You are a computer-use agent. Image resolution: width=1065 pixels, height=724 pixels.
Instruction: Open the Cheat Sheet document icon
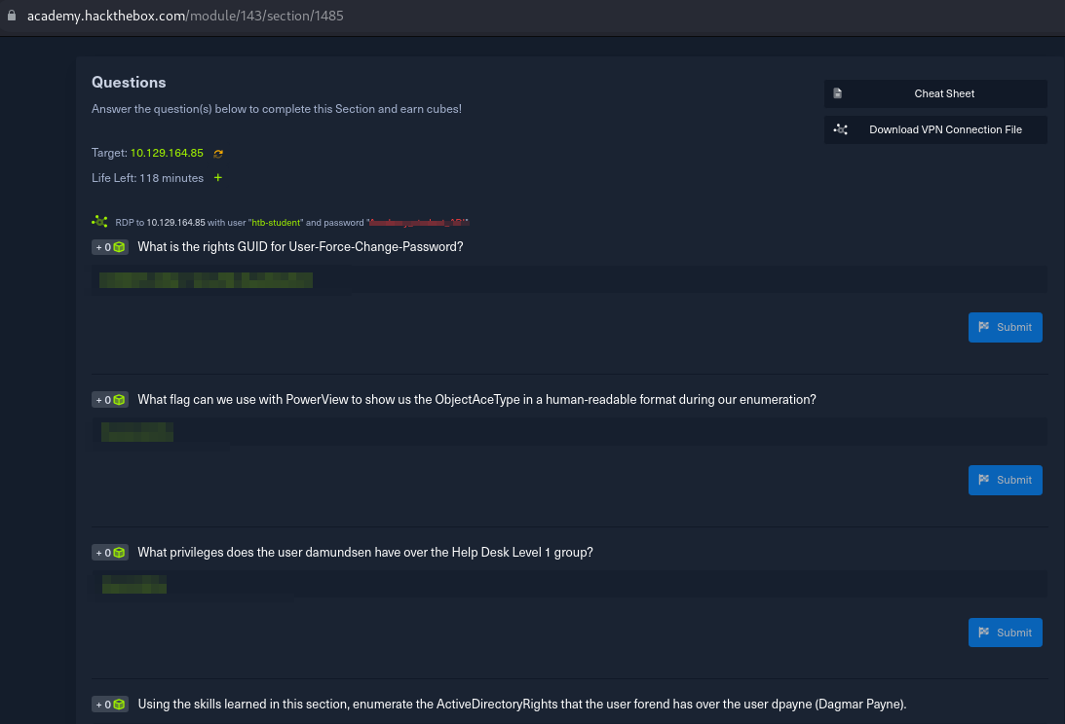click(838, 93)
